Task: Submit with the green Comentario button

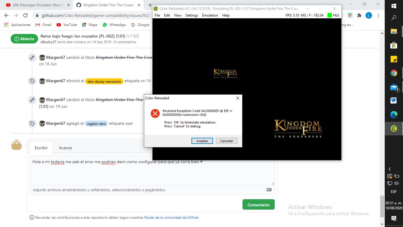Action: tap(258, 205)
